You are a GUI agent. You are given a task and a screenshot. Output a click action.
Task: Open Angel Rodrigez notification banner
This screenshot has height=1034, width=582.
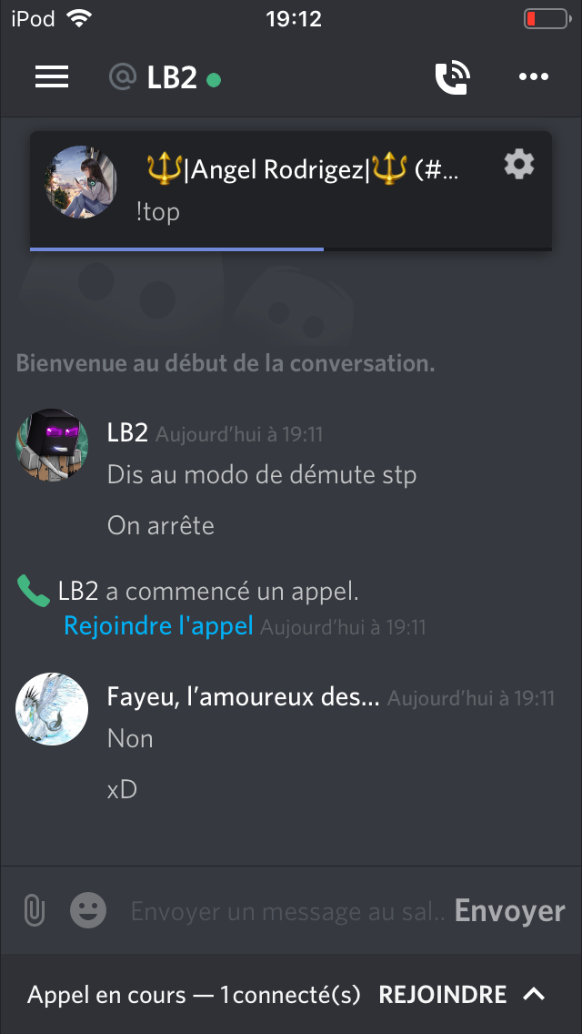pyautogui.click(x=291, y=190)
